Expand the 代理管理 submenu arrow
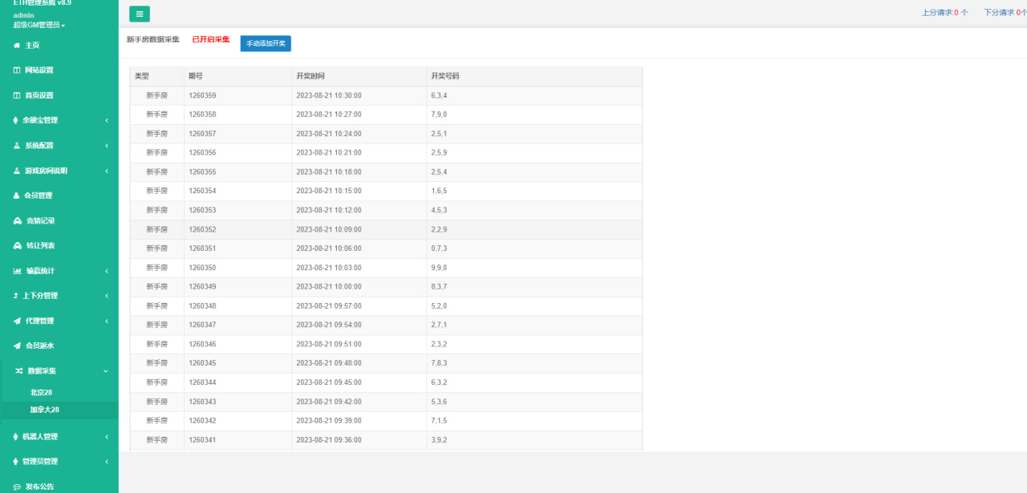The width and height of the screenshot is (1027, 493). tap(107, 321)
